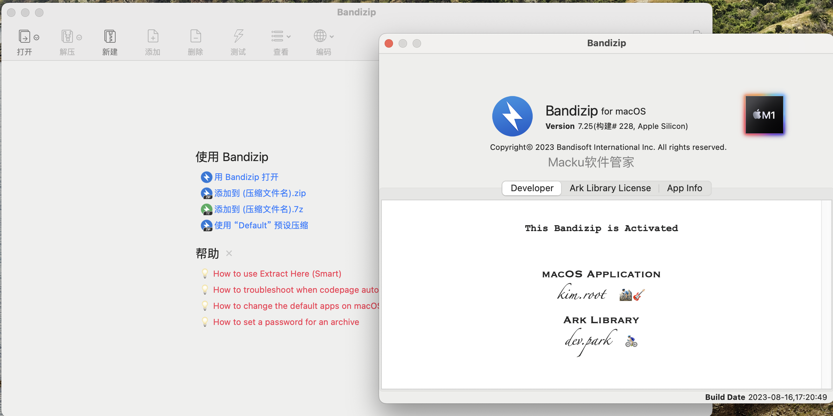Open How to set a password link
This screenshot has height=416, width=833.
coord(286,322)
